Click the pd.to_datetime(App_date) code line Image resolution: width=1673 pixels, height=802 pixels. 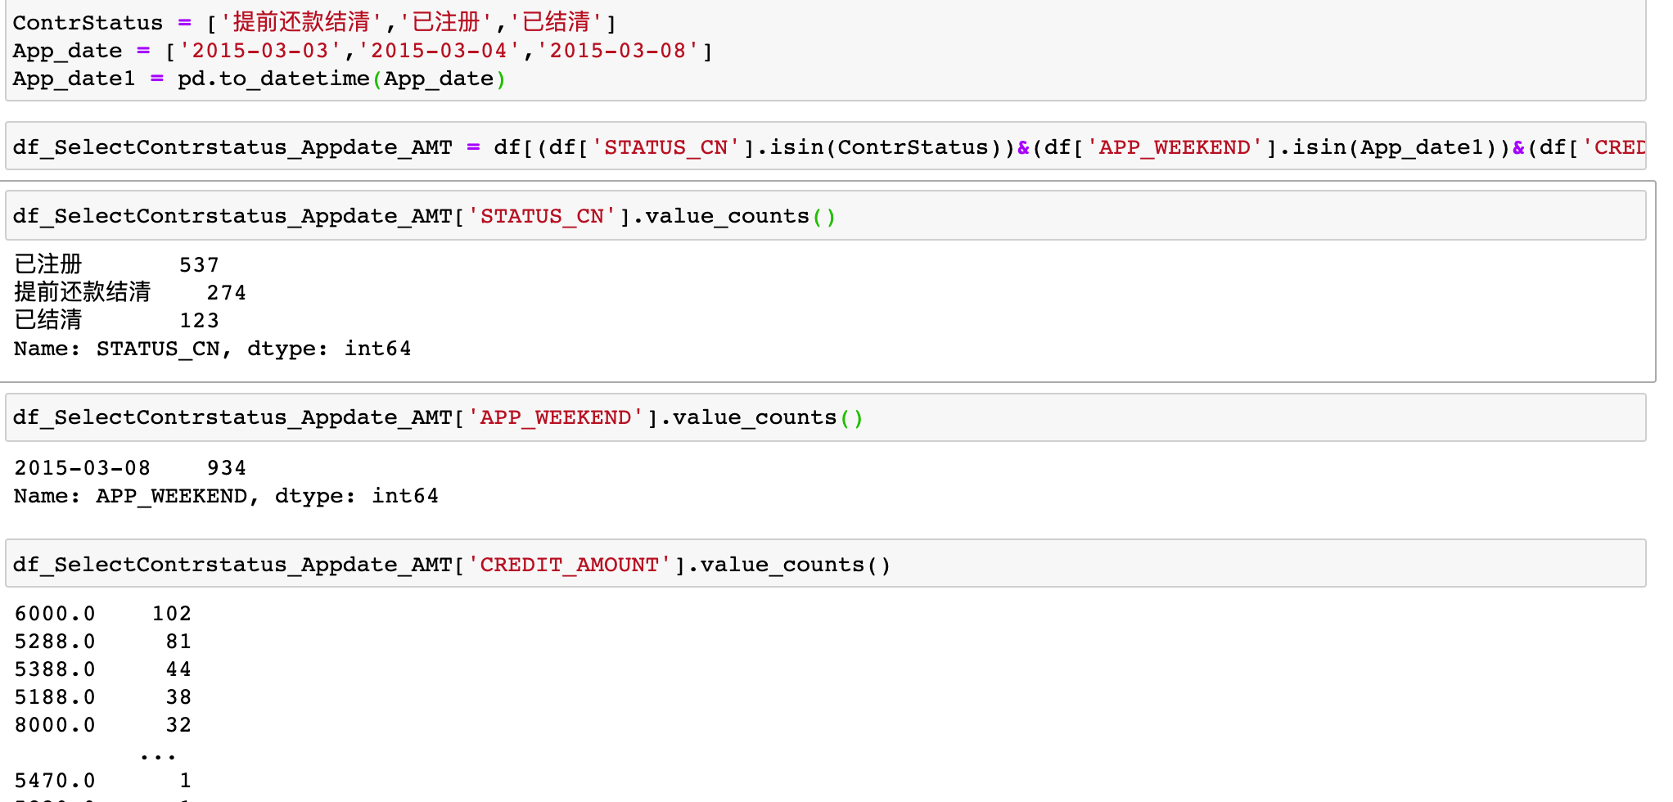(x=259, y=79)
